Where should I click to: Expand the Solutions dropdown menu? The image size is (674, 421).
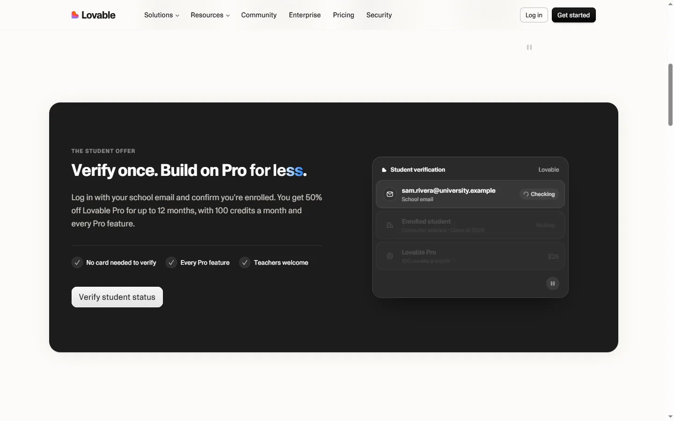click(161, 15)
